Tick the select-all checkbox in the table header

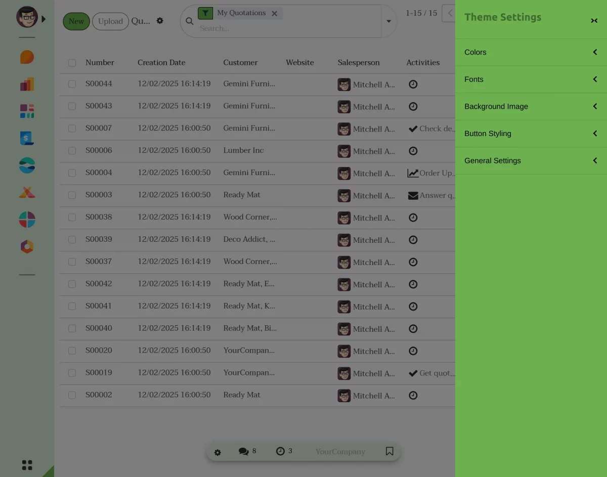72,63
